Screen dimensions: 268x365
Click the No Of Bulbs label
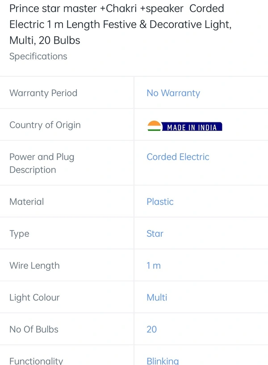coord(34,329)
